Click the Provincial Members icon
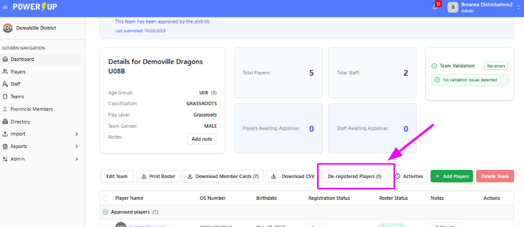524x227 pixels. coord(5,109)
